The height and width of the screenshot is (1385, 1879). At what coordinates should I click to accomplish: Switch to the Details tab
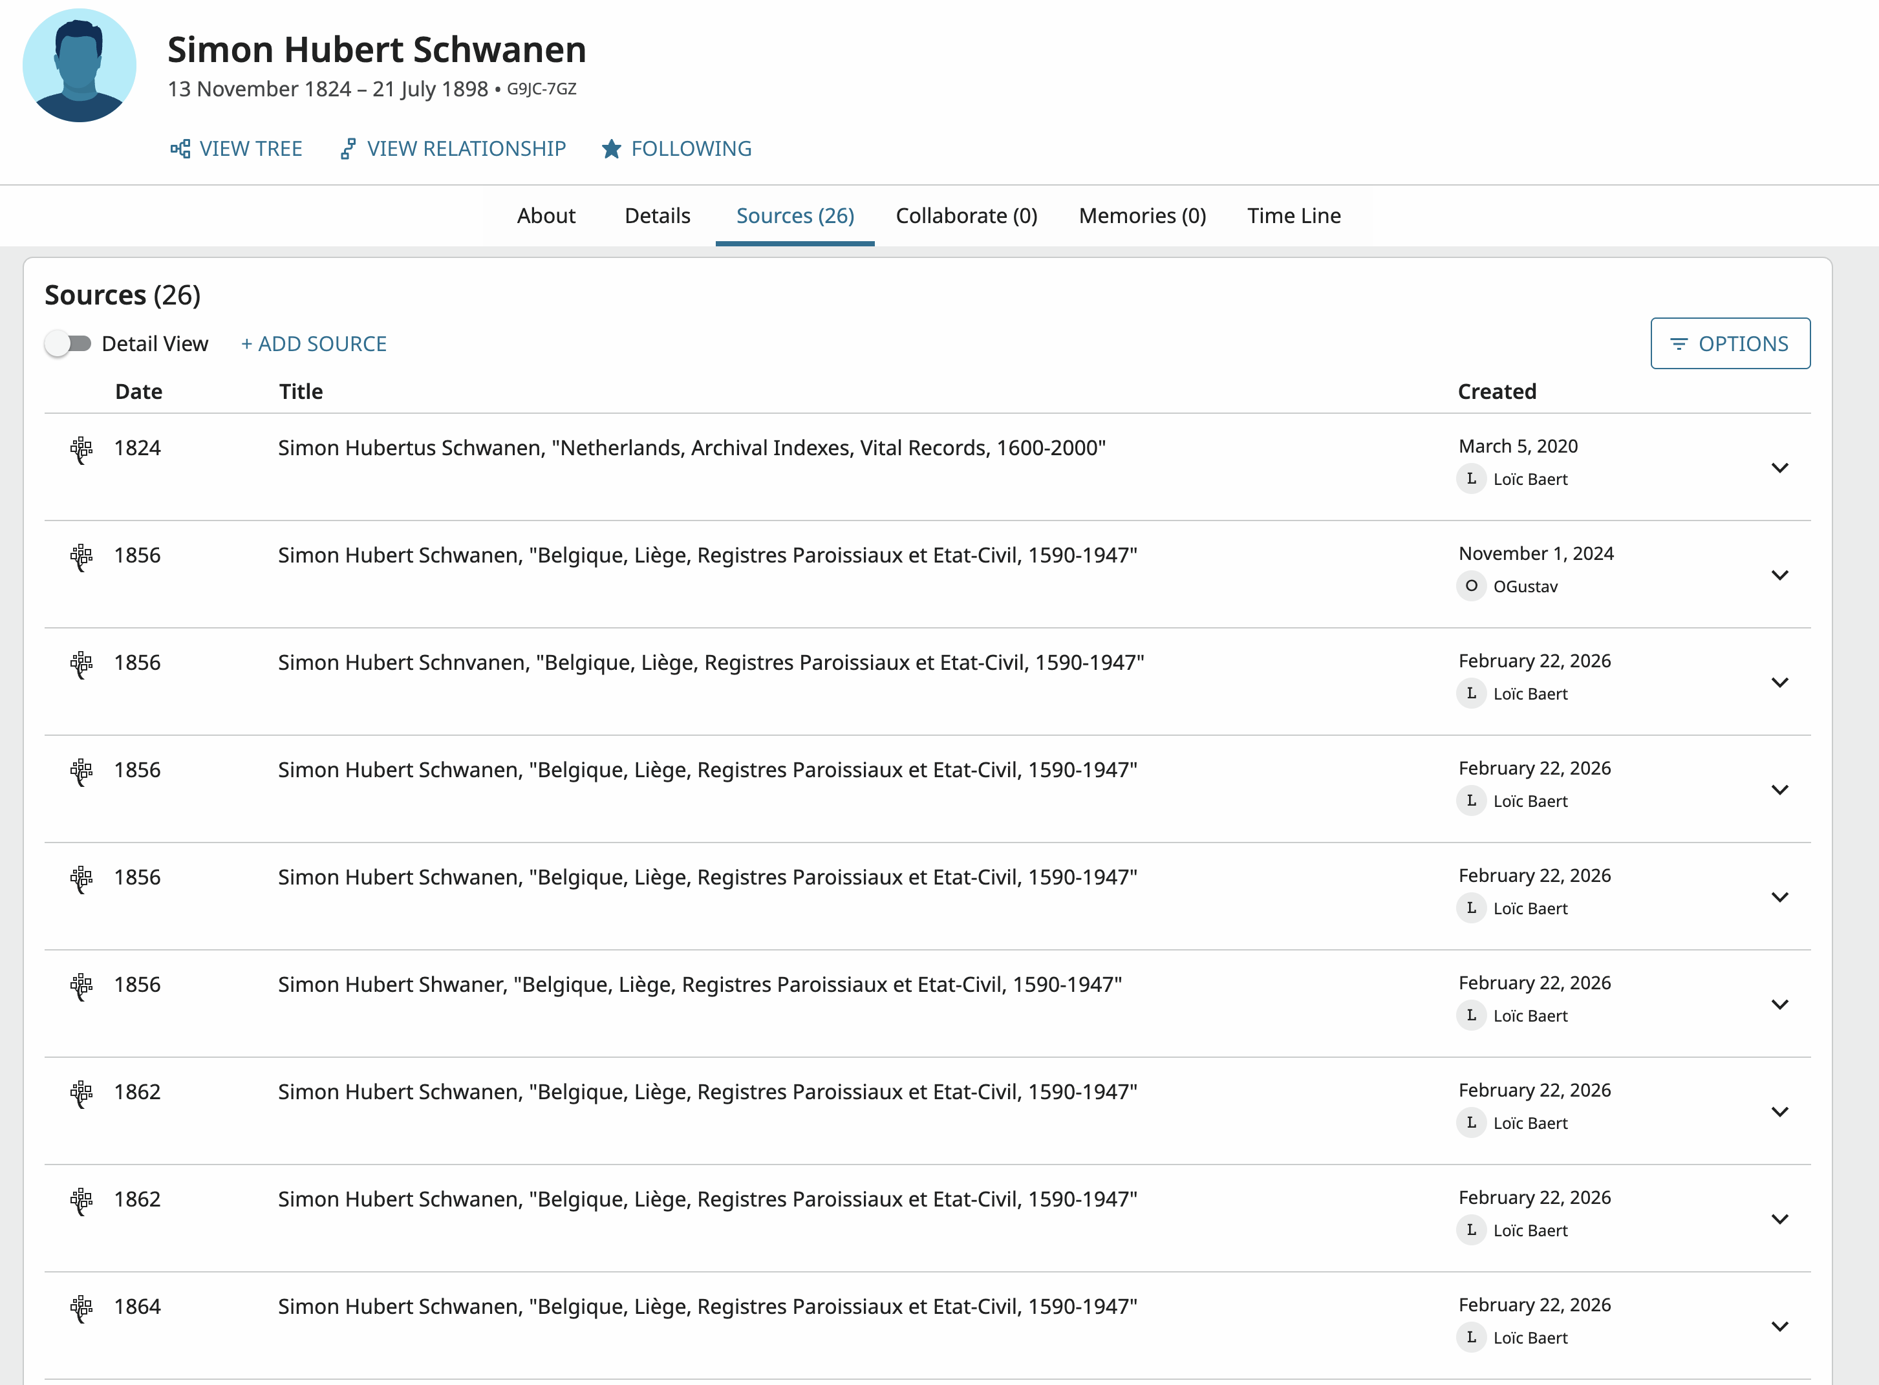pos(658,217)
